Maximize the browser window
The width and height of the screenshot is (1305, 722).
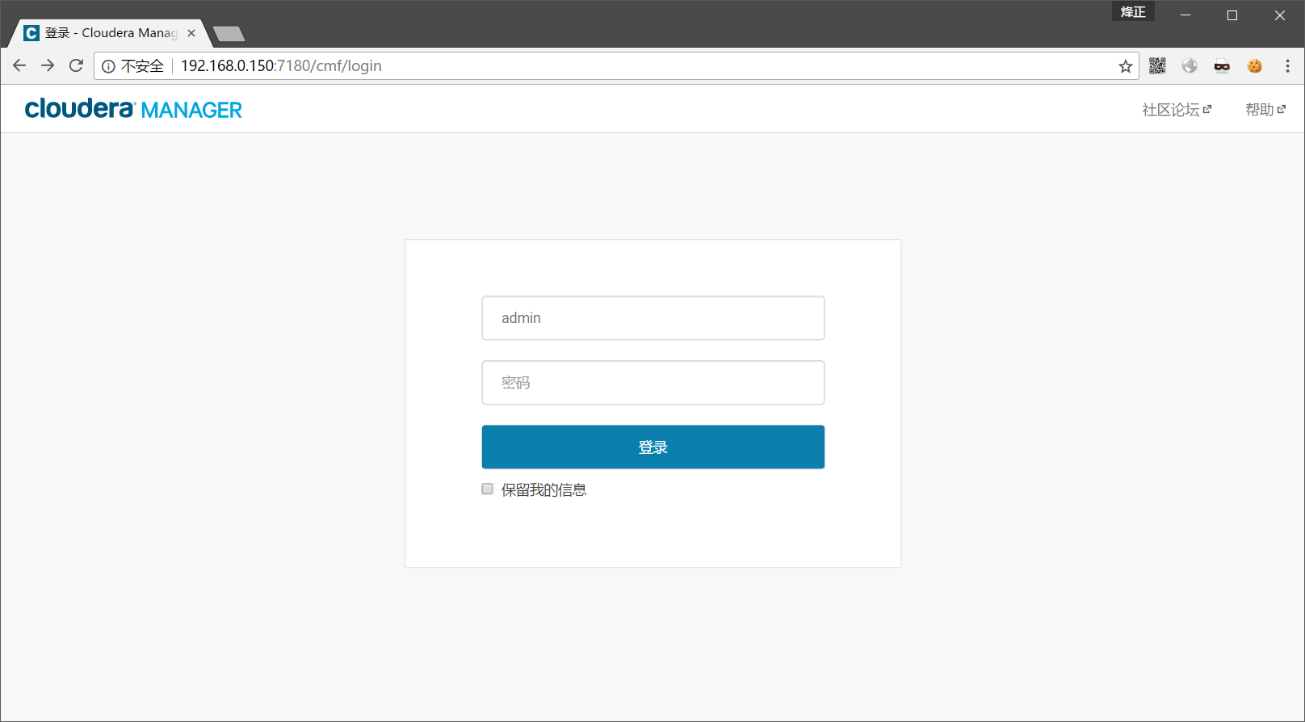(x=1232, y=15)
